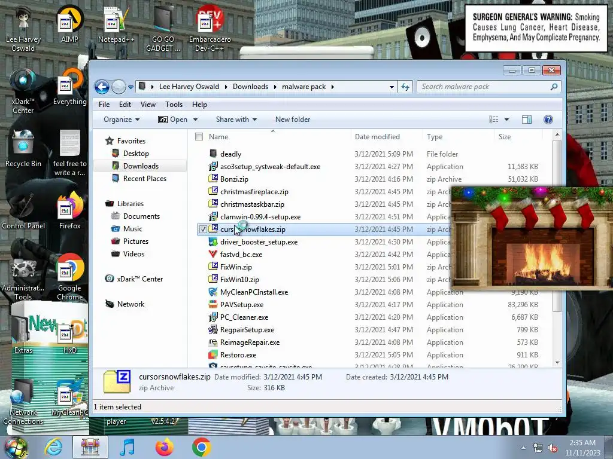This screenshot has height=459, width=613.
Task: Open the Explorer window taskbar button
Action: [x=90, y=447]
